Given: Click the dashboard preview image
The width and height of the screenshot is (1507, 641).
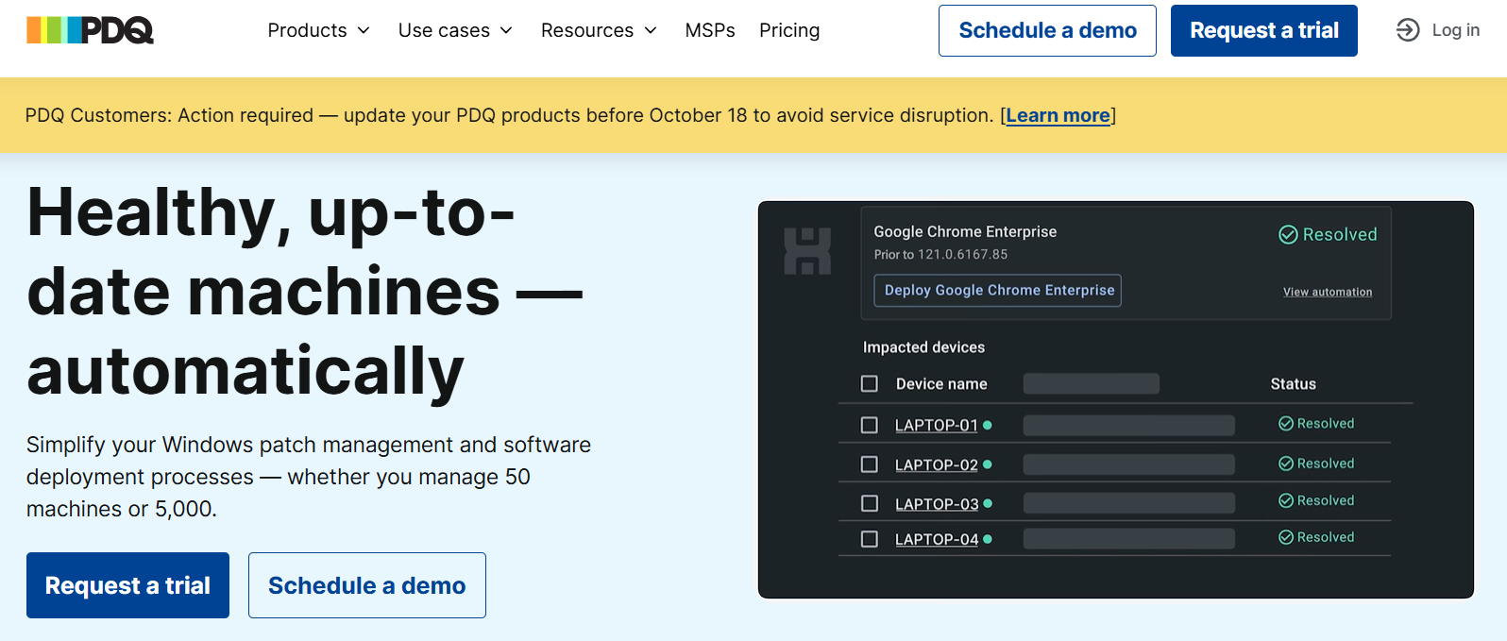Looking at the screenshot, I should [x=1116, y=399].
